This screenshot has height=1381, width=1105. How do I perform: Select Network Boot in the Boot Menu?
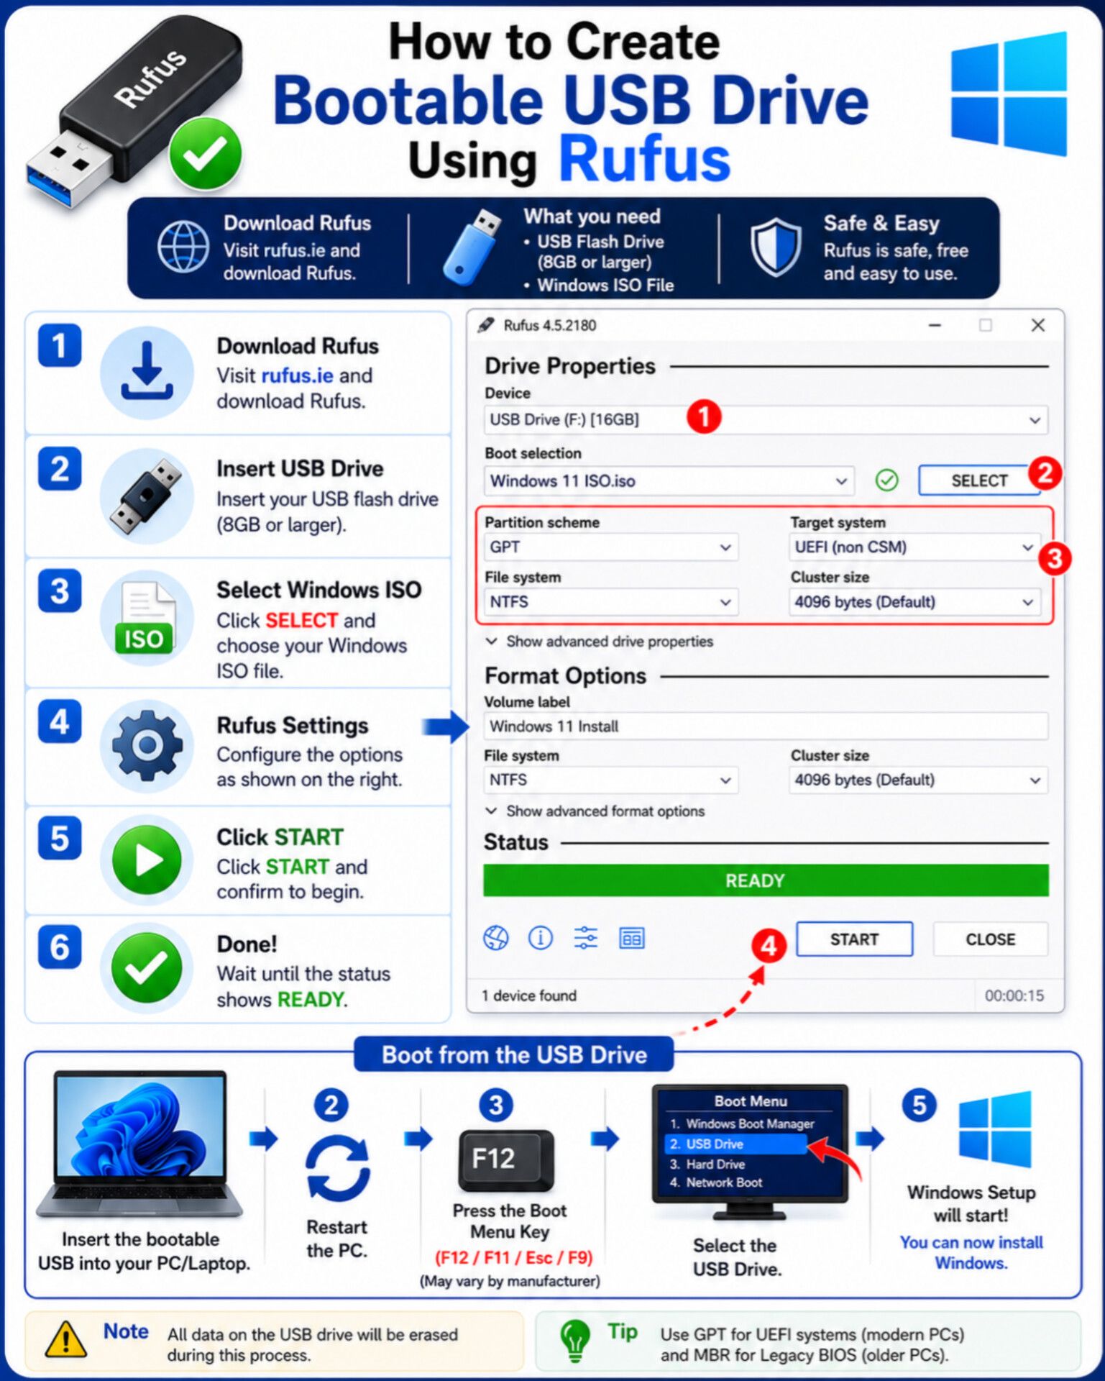coord(716,1182)
